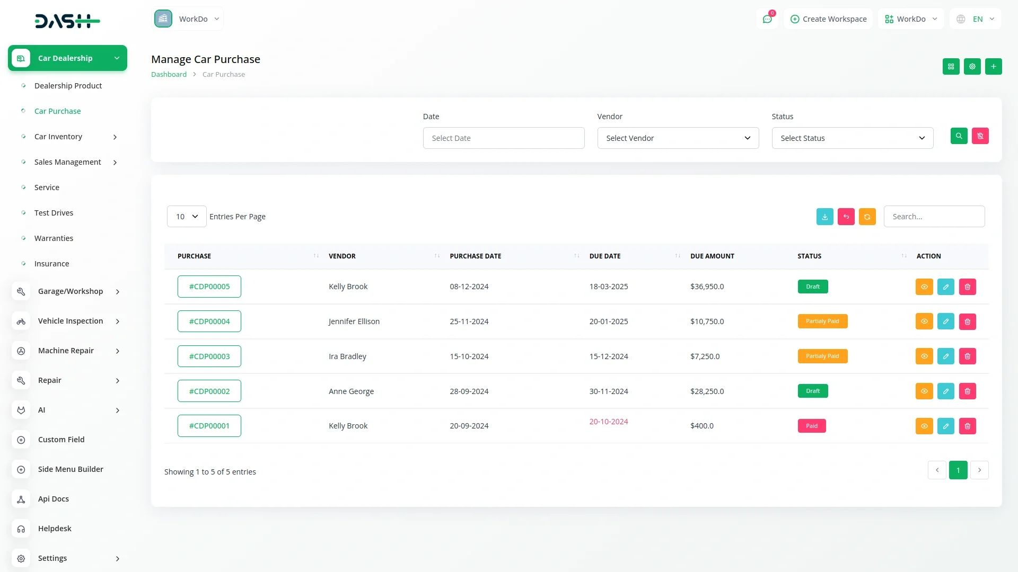Click the red clear filter trash button
This screenshot has width=1018, height=572.
coord(980,136)
